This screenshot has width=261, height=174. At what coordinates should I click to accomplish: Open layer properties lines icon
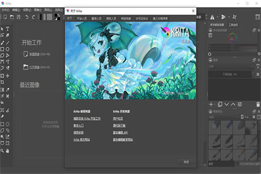pyautogui.click(x=240, y=104)
